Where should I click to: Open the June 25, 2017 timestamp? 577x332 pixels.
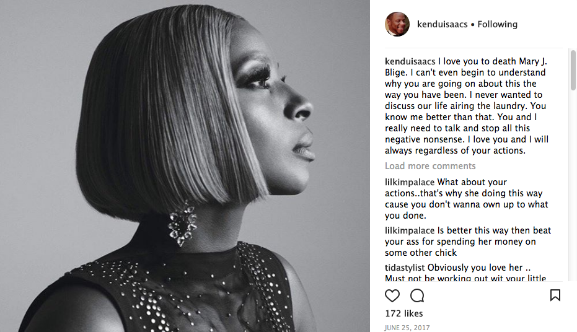tap(407, 328)
